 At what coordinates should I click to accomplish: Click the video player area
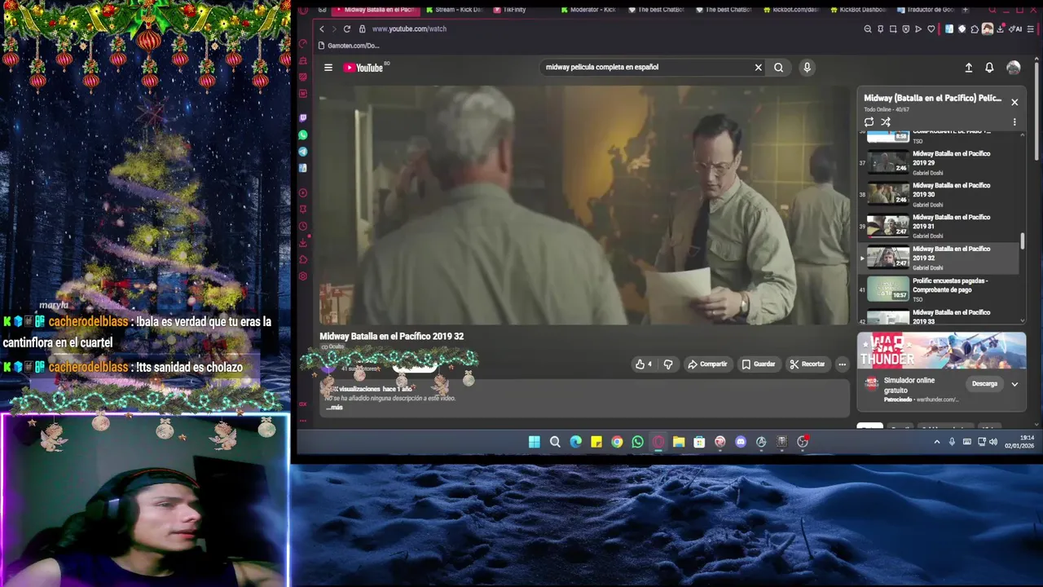(x=584, y=205)
